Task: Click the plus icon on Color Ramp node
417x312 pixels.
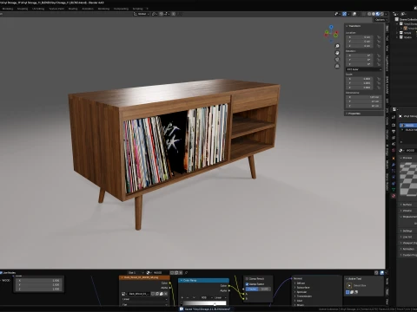Action: 182,297
